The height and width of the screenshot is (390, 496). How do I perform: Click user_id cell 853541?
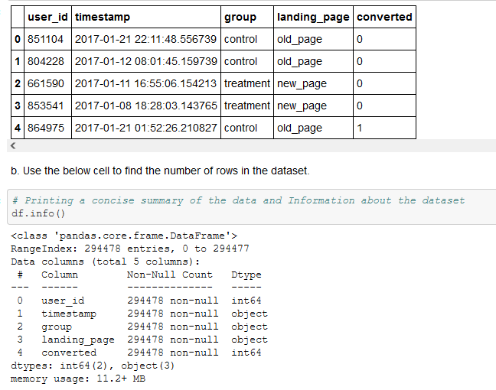[47, 106]
